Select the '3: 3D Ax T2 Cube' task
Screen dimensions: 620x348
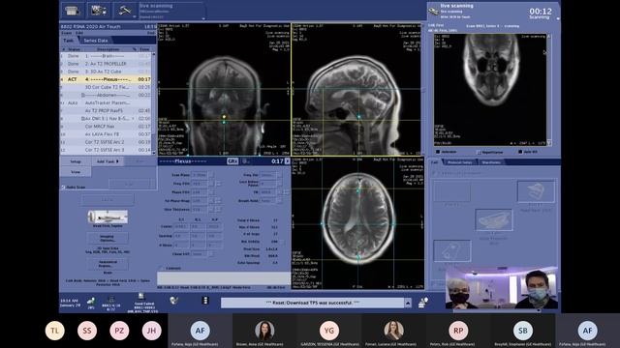point(106,72)
